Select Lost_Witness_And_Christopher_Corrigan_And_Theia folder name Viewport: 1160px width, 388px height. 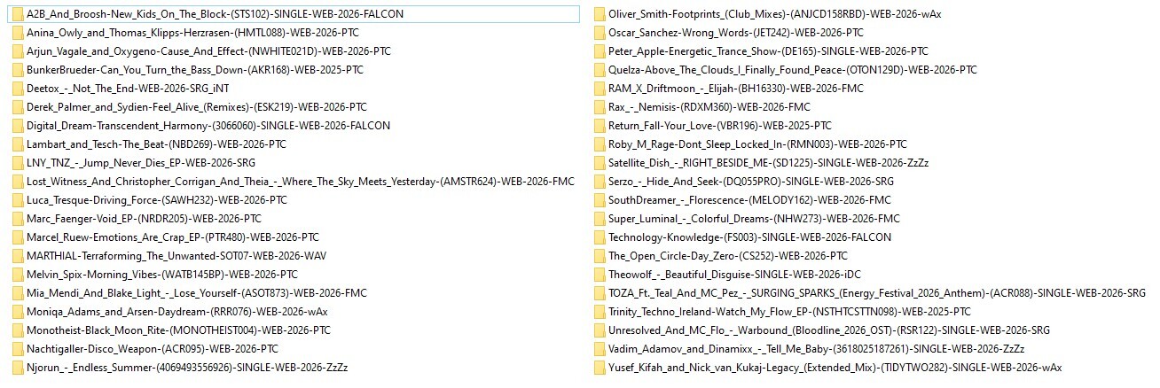(301, 182)
